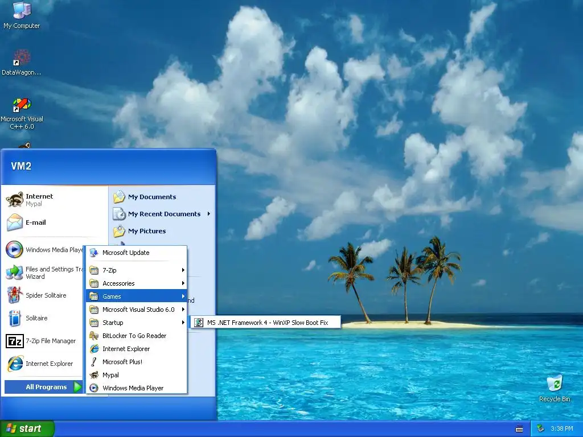Click the Windows Media Player icon in pinned list

[x=14, y=249]
